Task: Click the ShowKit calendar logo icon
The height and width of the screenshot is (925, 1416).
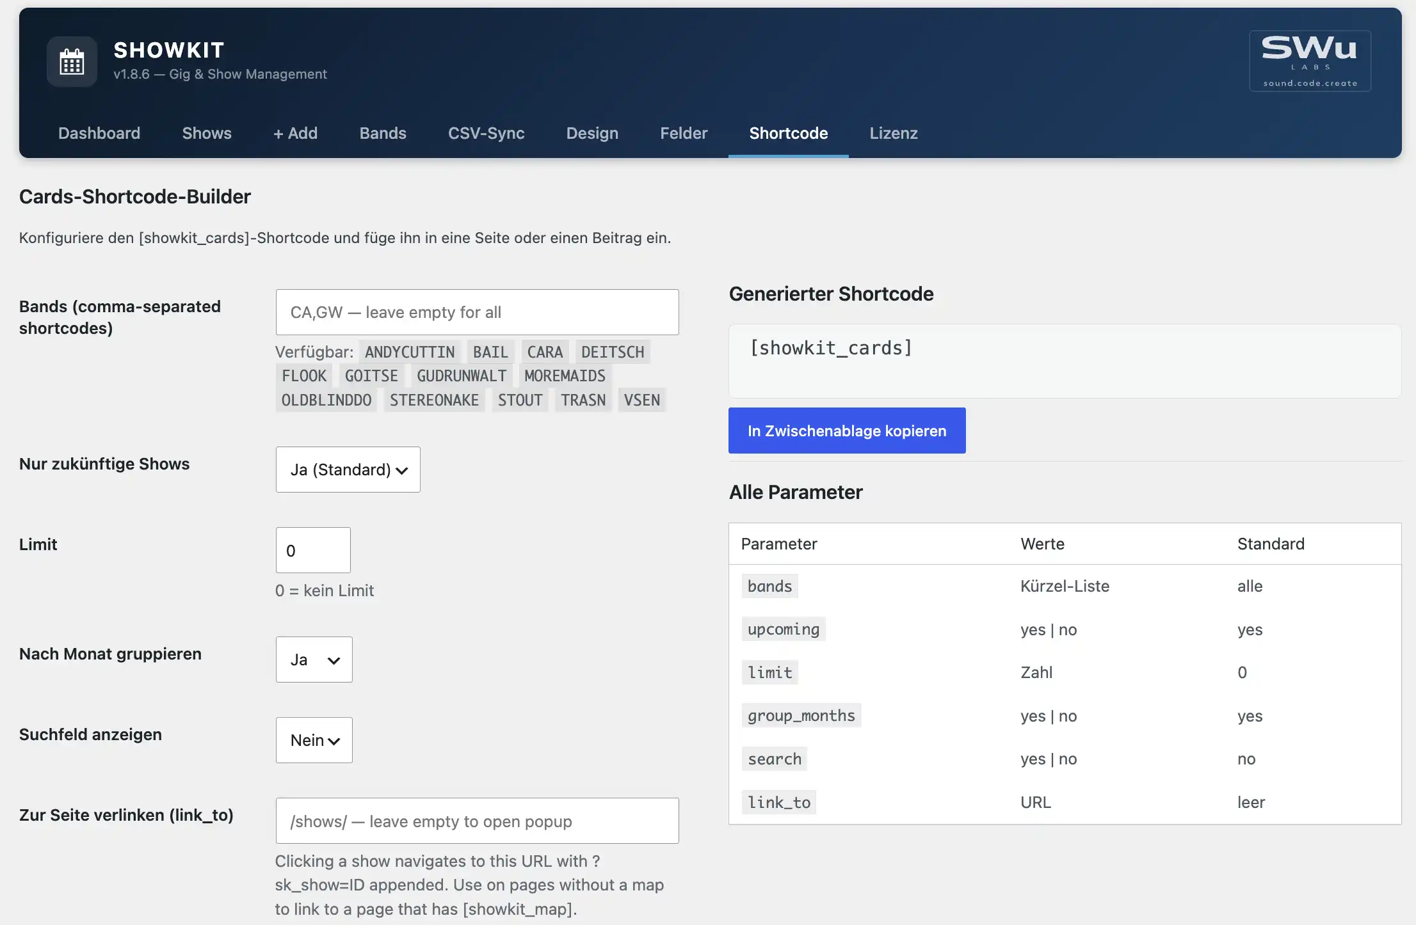Action: (72, 62)
